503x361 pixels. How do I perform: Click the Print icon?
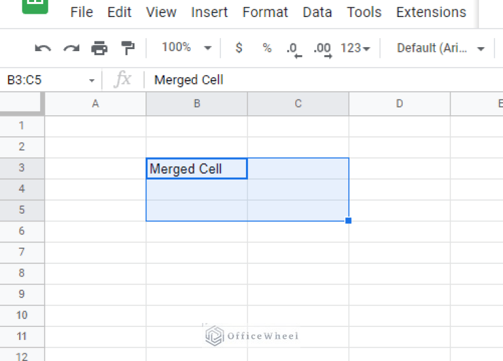coord(99,48)
